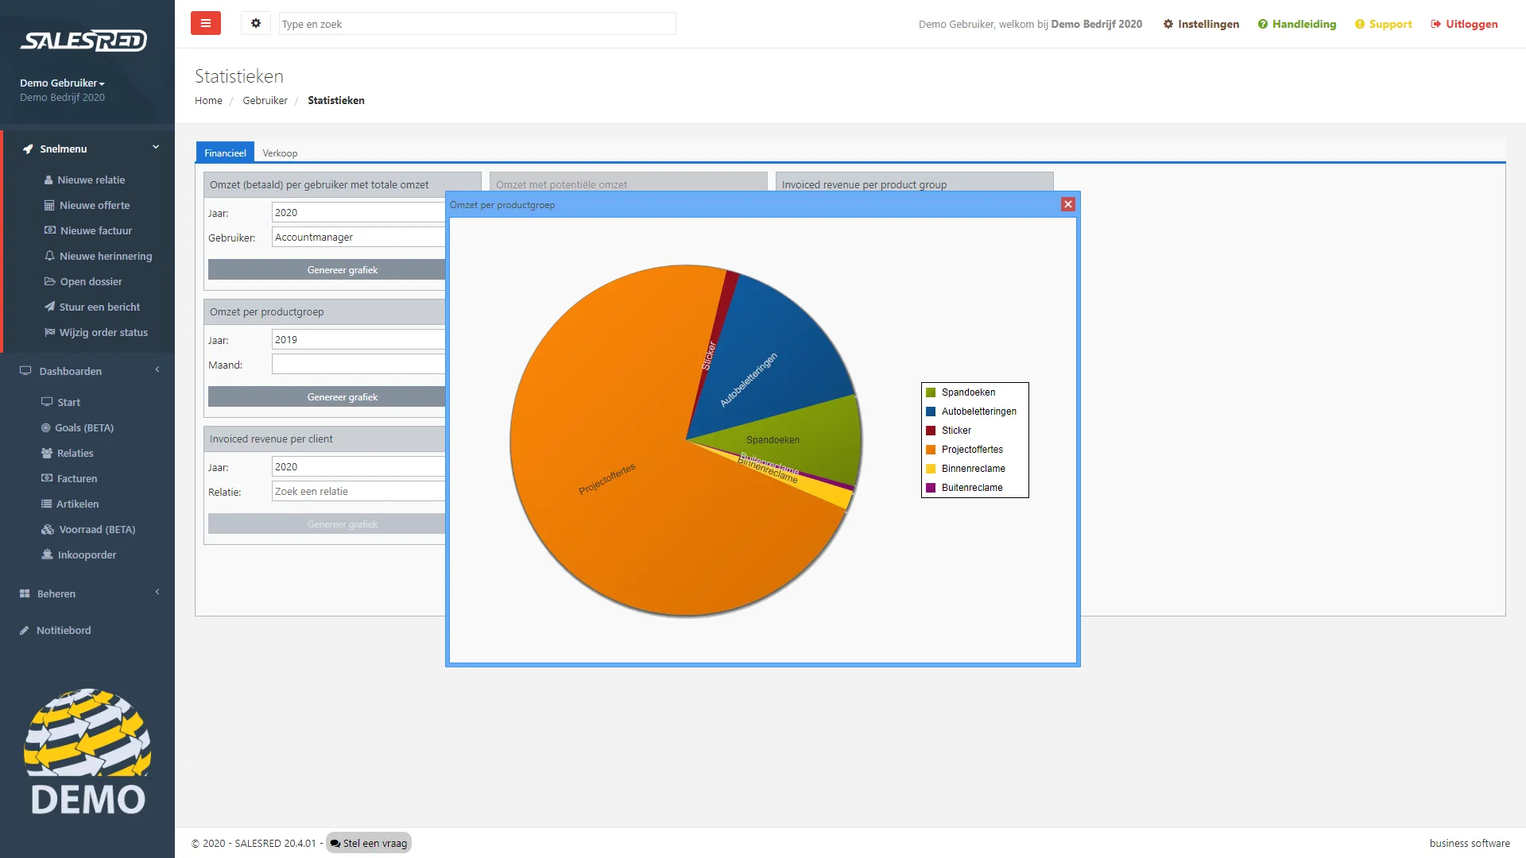Click the Nieuwe herinnering bell icon
1526x858 pixels.
[x=49, y=256]
